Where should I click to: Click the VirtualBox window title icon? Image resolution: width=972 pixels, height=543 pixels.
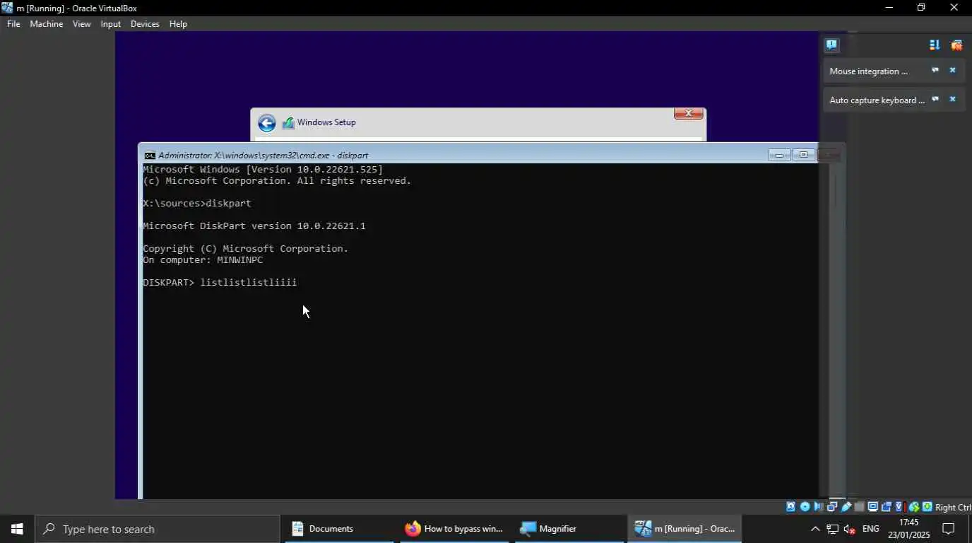(7, 8)
